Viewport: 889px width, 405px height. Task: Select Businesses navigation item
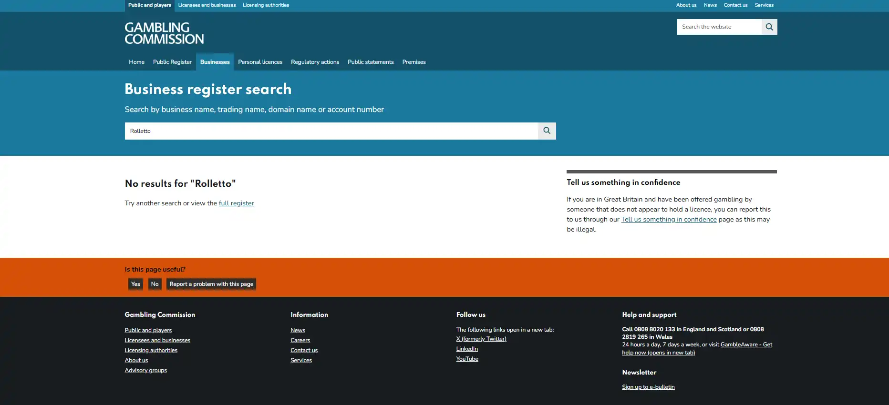click(x=215, y=62)
